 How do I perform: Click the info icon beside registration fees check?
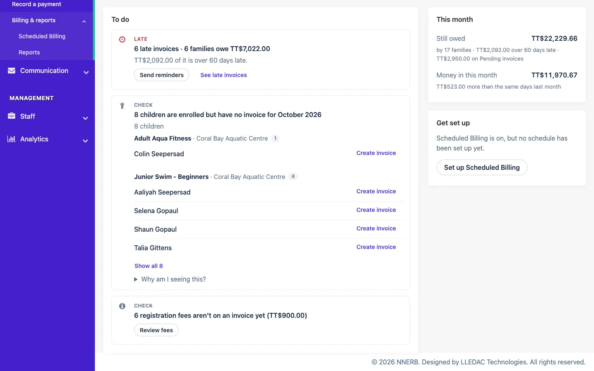tap(122, 306)
